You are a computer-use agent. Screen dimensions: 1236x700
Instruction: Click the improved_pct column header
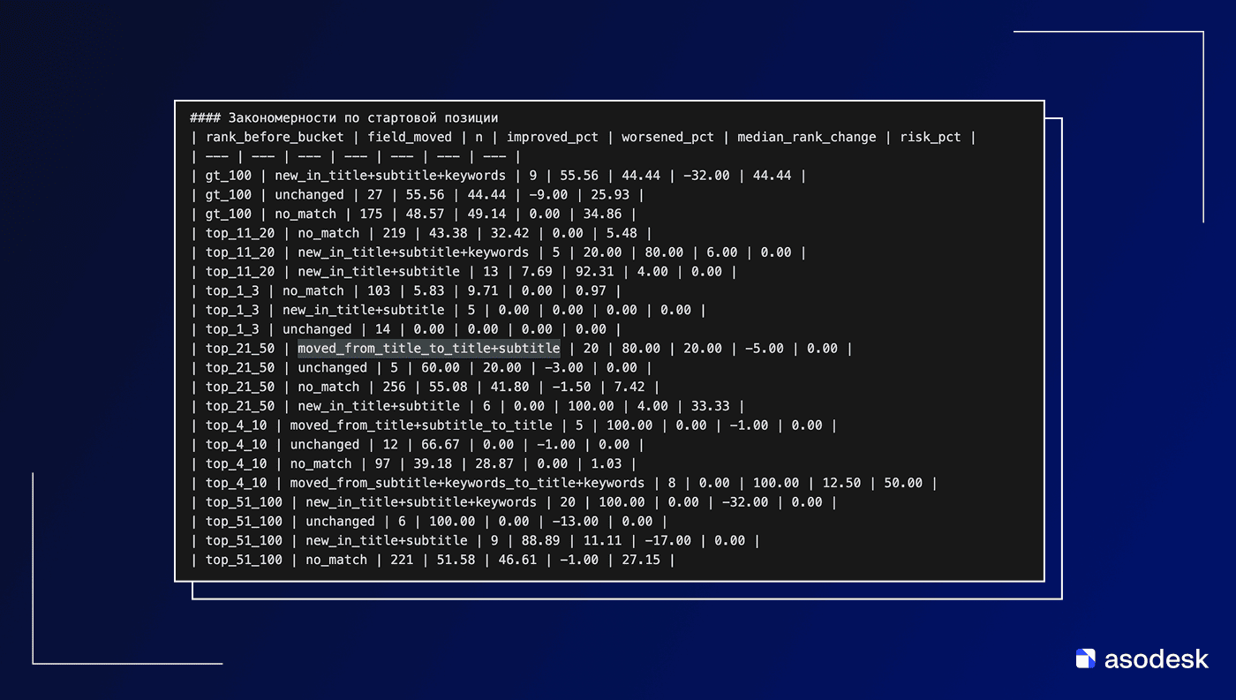(553, 137)
